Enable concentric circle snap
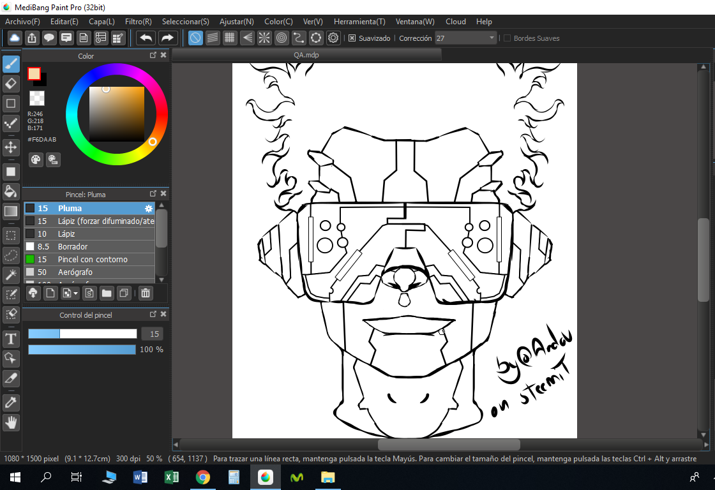This screenshot has height=490, width=715. (282, 38)
